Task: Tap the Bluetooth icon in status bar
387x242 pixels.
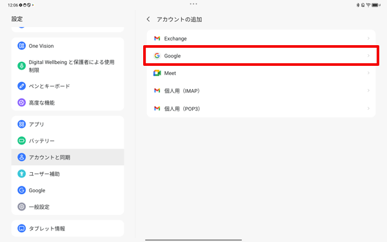Action: tap(358, 5)
